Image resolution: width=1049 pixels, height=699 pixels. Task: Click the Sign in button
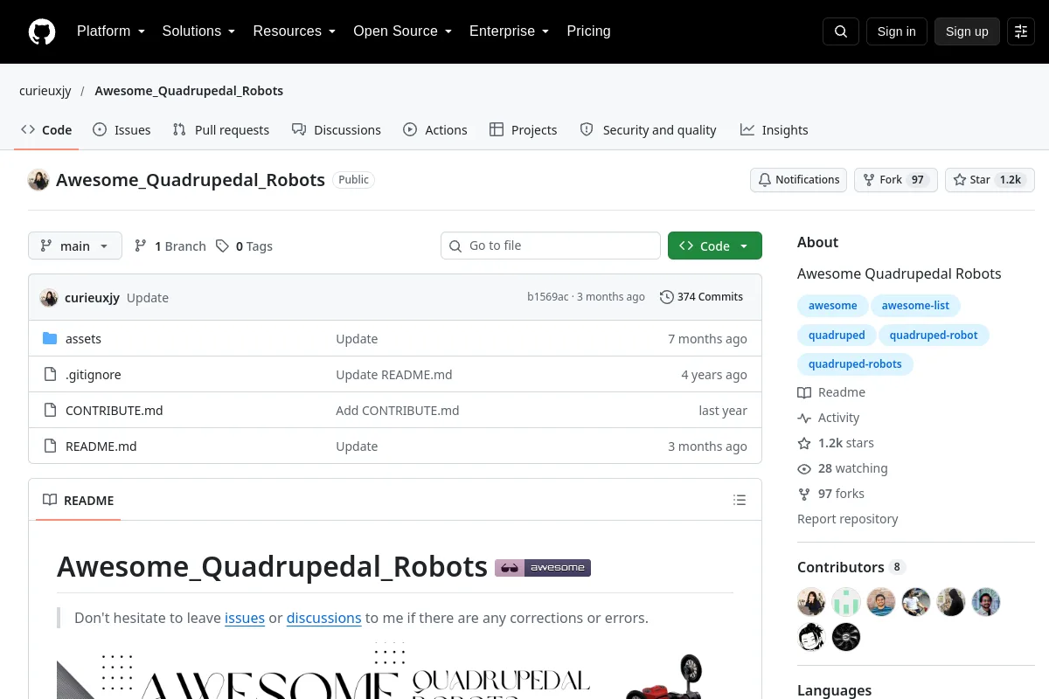[897, 31]
